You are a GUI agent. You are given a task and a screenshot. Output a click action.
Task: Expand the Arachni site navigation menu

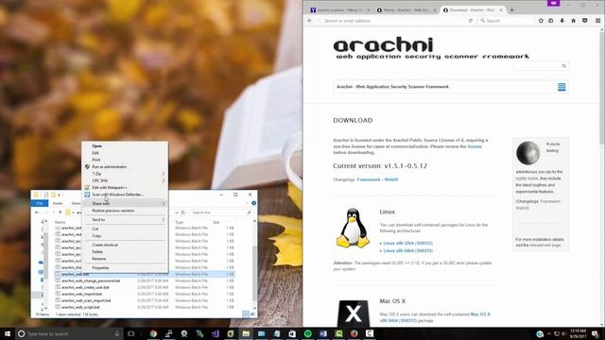pos(562,87)
